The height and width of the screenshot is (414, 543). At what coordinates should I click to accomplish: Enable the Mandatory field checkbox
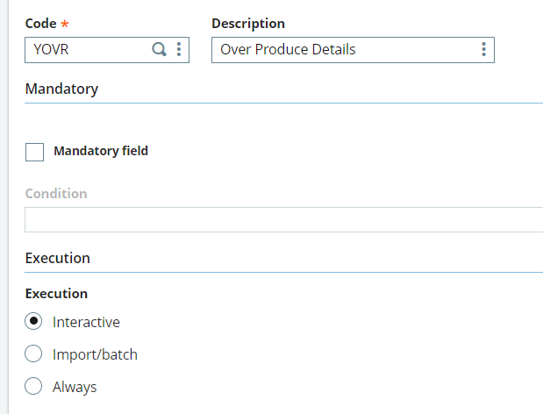[x=34, y=152]
